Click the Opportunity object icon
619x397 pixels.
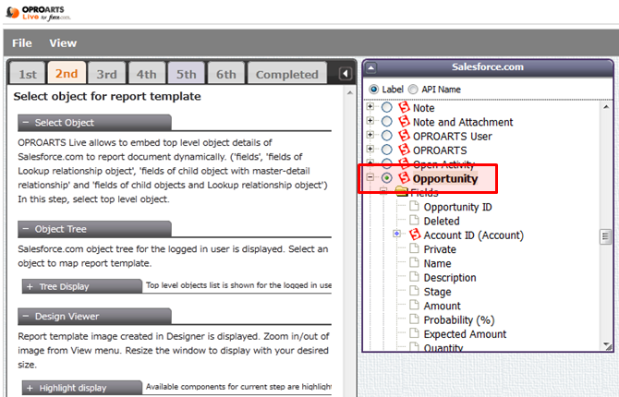[404, 178]
